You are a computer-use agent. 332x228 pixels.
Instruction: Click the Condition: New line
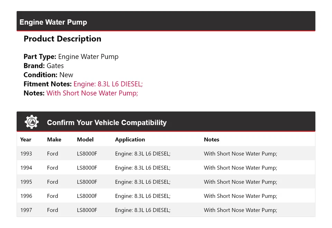pyautogui.click(x=48, y=75)
